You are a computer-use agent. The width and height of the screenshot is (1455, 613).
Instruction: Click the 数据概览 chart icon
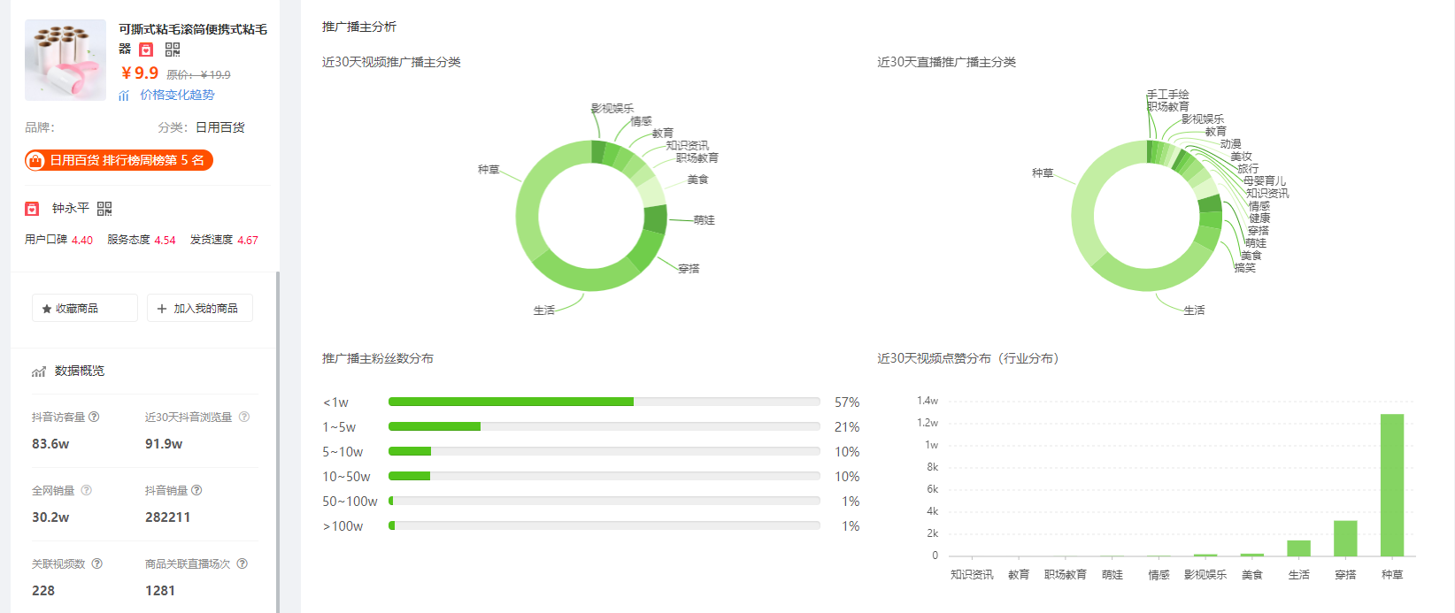[39, 372]
